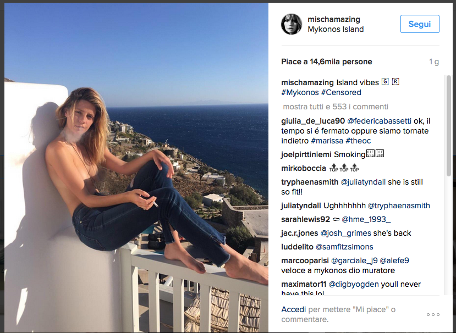Click the comments scrollbar
456x333 pixels.
449,126
